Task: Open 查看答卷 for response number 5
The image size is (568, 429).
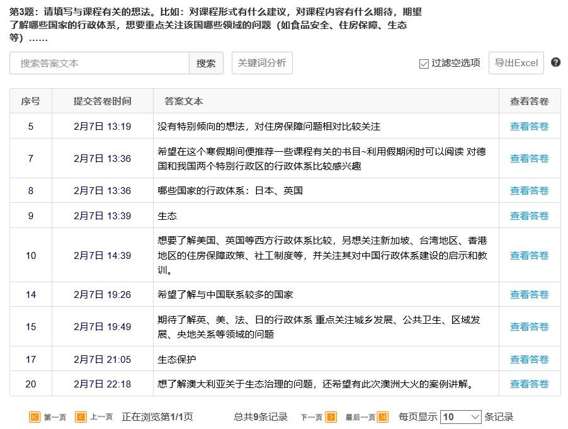Action: (529, 127)
